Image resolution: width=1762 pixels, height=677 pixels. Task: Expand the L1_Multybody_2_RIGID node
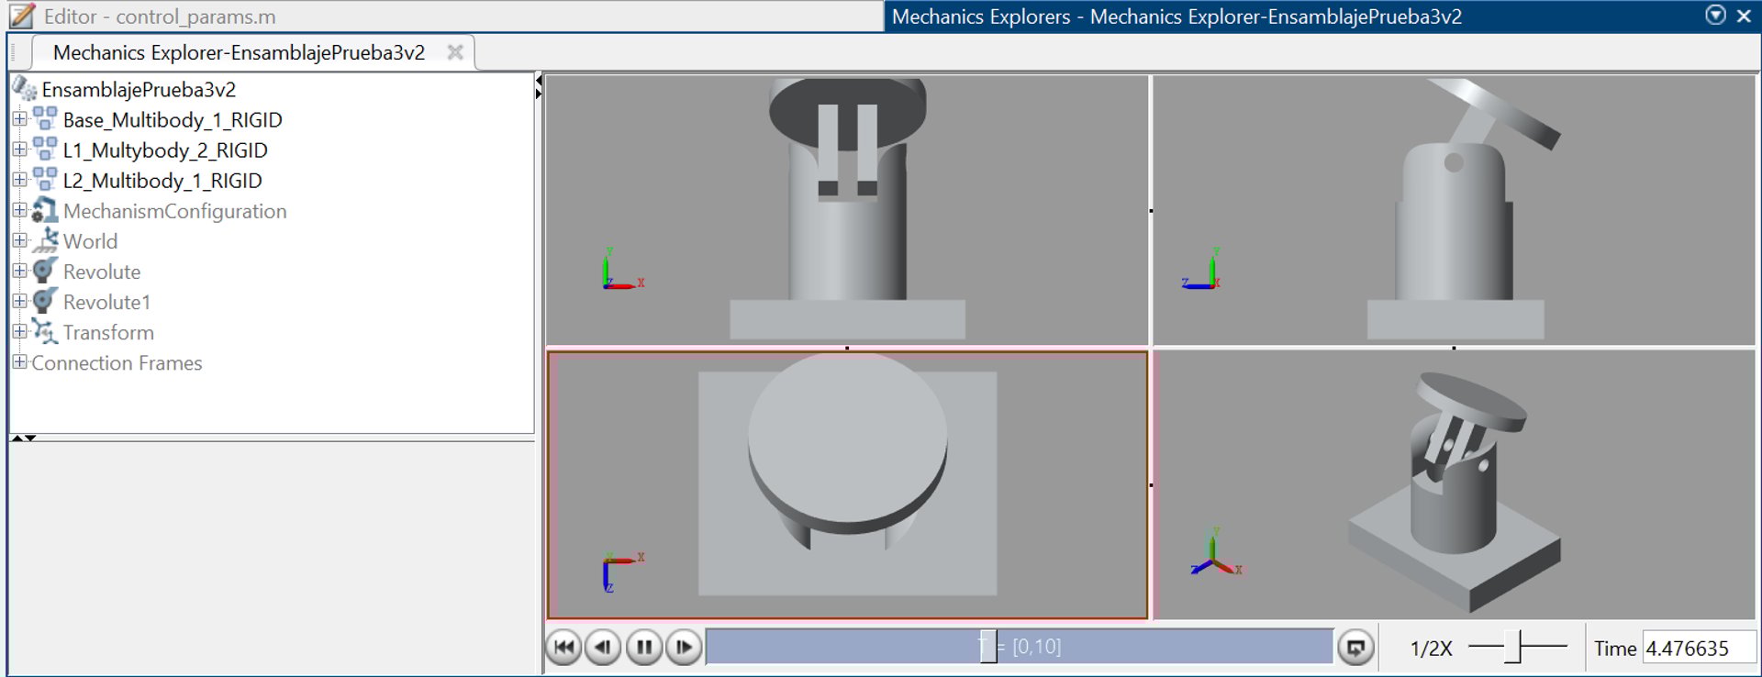[19, 150]
